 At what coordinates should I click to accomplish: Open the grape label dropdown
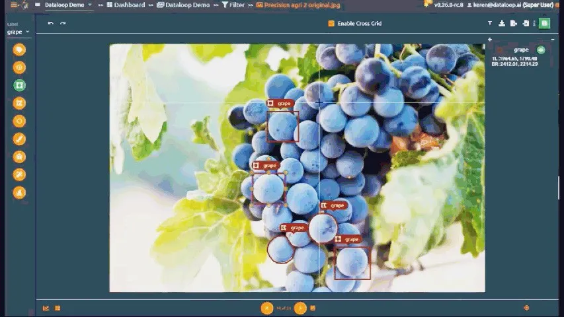[x=18, y=32]
